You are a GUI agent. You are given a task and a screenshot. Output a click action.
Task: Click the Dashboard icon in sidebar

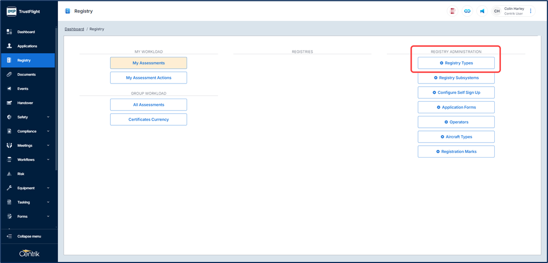click(x=9, y=32)
